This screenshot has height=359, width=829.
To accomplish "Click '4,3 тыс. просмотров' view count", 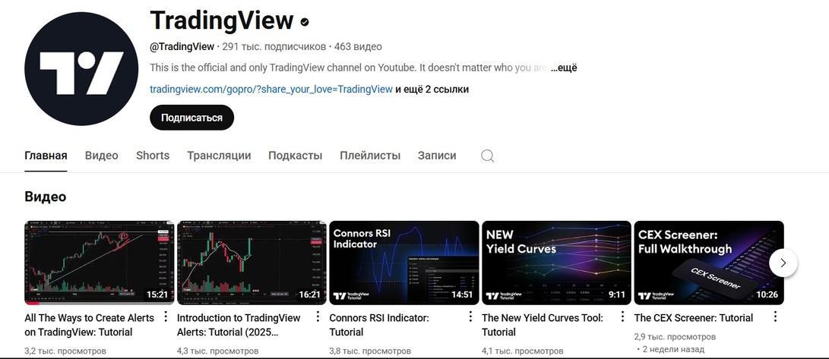I will pyautogui.click(x=217, y=351).
